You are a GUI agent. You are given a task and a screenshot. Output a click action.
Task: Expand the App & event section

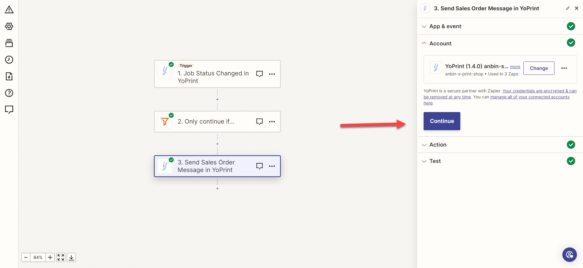[500, 26]
